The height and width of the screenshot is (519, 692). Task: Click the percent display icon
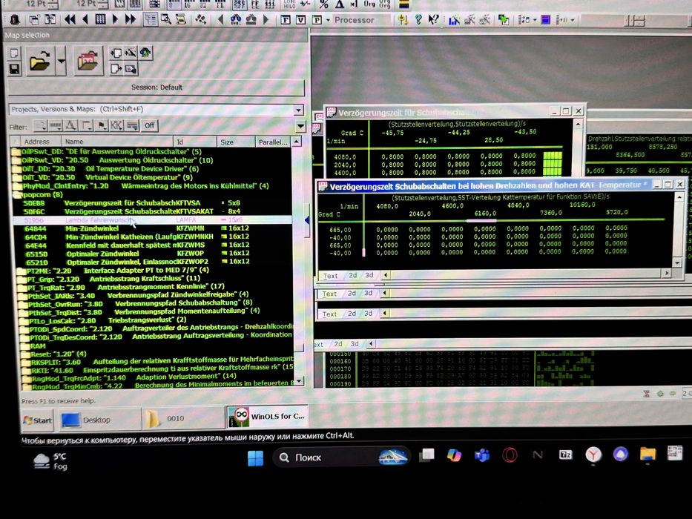point(324,4)
